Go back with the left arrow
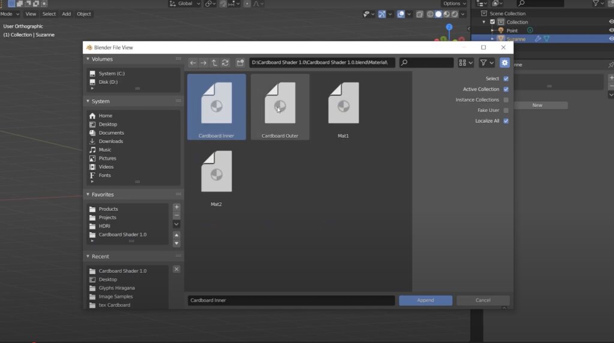Image resolution: width=614 pixels, height=343 pixels. coord(192,63)
